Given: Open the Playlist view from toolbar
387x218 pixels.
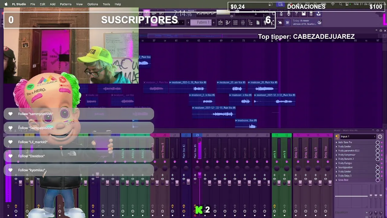Looking at the screenshot, I should click(220, 22).
